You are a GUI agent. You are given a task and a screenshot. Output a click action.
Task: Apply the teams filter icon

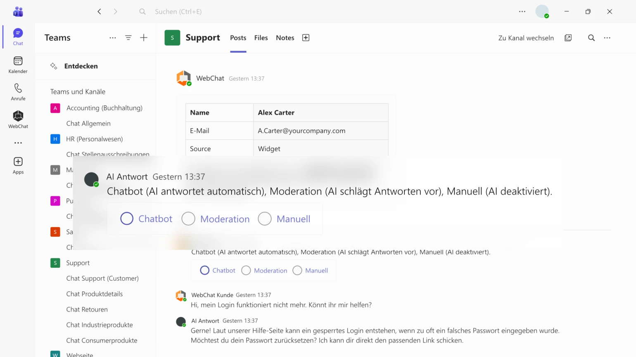128,38
